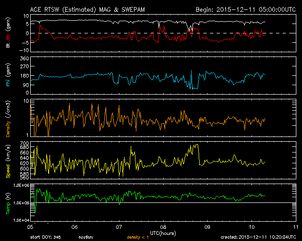Viewport: 302px width, 241px height.
Task: Click the 'Speed (km/s)' axis label
Action: point(8,161)
